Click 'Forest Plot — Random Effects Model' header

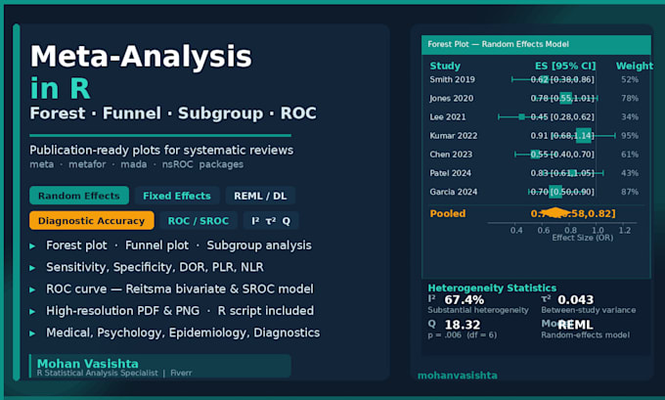click(x=498, y=44)
